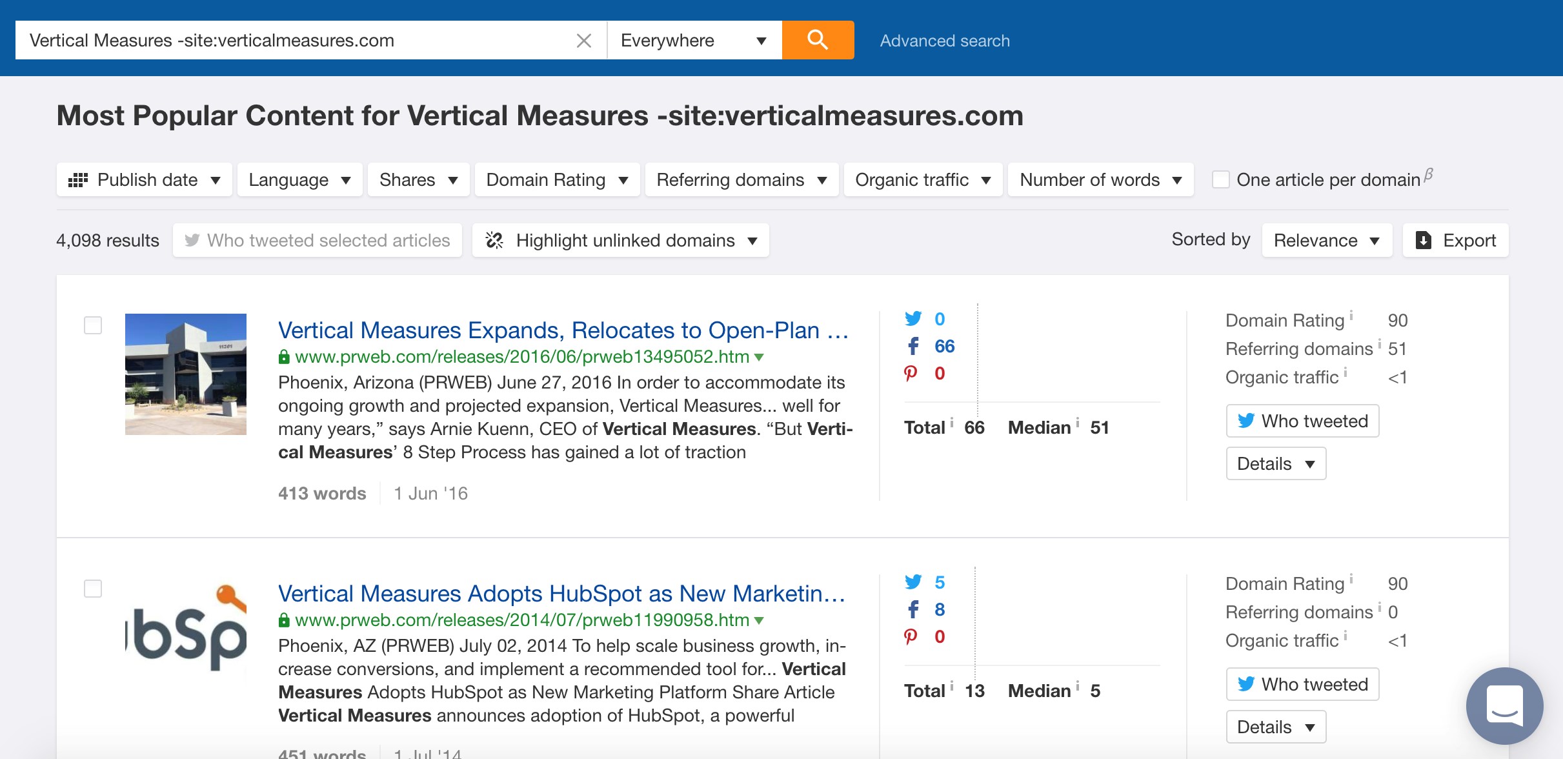Open Vertical Measures Expands, Relocates article title
This screenshot has height=759, width=1563.
pos(563,330)
